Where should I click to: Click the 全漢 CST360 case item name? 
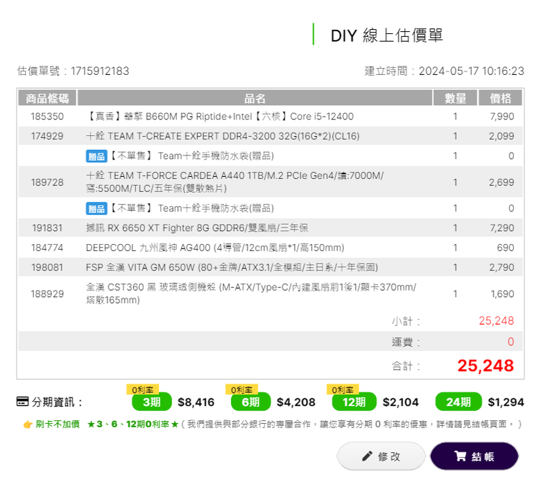click(251, 293)
